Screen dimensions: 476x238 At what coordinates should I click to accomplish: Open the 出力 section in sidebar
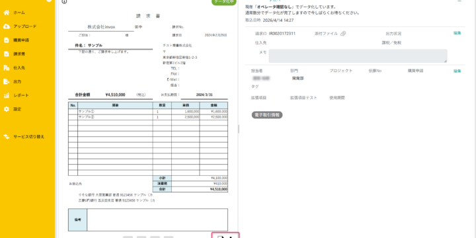click(17, 81)
